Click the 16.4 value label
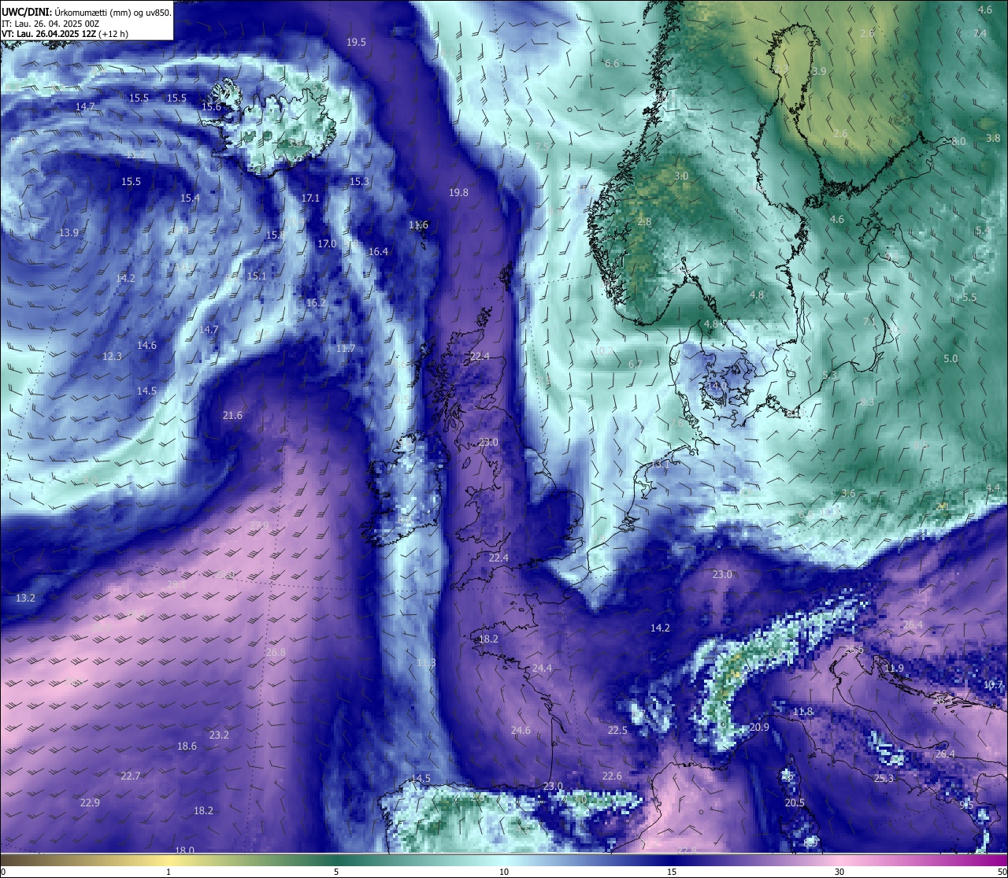Viewport: 1008px width, 878px height. coord(378,251)
